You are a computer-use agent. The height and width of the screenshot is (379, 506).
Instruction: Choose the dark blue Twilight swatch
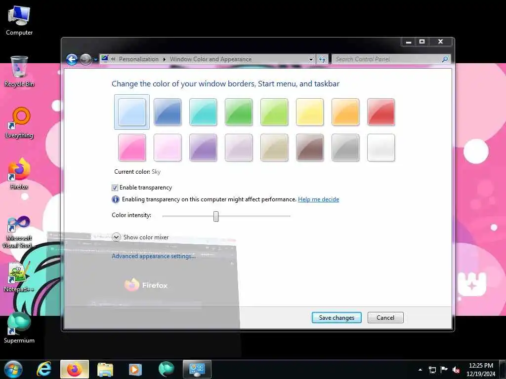(168, 112)
